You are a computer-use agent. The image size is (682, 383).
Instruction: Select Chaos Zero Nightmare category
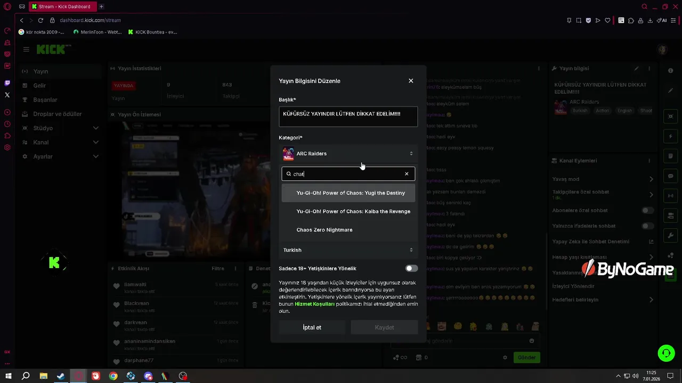(x=348, y=230)
